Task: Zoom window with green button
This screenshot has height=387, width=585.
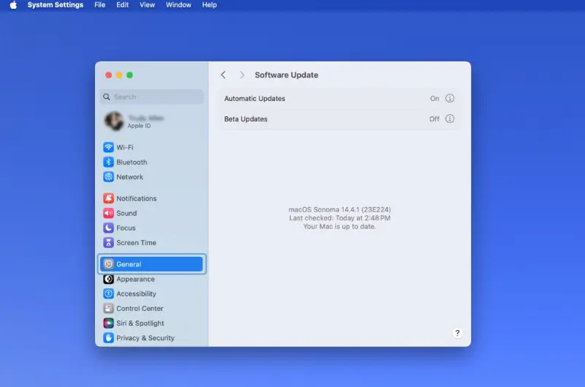Action: tap(129, 75)
